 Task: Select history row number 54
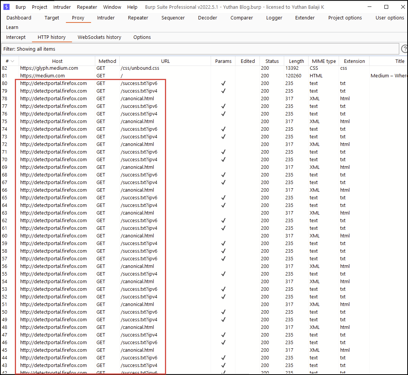[x=5, y=282]
